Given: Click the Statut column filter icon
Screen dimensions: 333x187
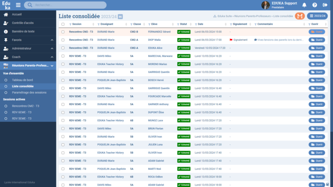Looking at the screenshot, I should [178, 24].
